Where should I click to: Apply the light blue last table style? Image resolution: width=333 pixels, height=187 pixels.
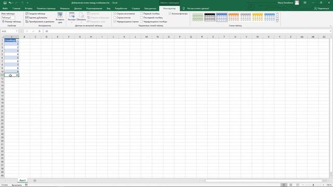coord(270,17)
